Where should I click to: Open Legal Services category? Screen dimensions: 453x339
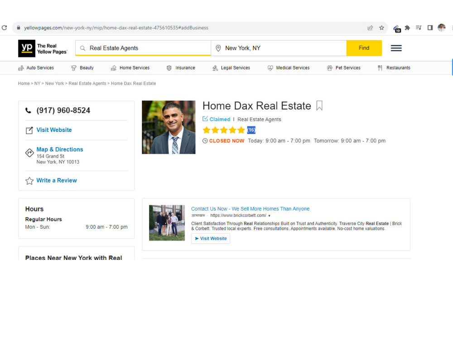[x=231, y=68]
